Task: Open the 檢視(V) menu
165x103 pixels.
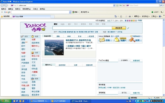Action: pyautogui.click(x=18, y=9)
